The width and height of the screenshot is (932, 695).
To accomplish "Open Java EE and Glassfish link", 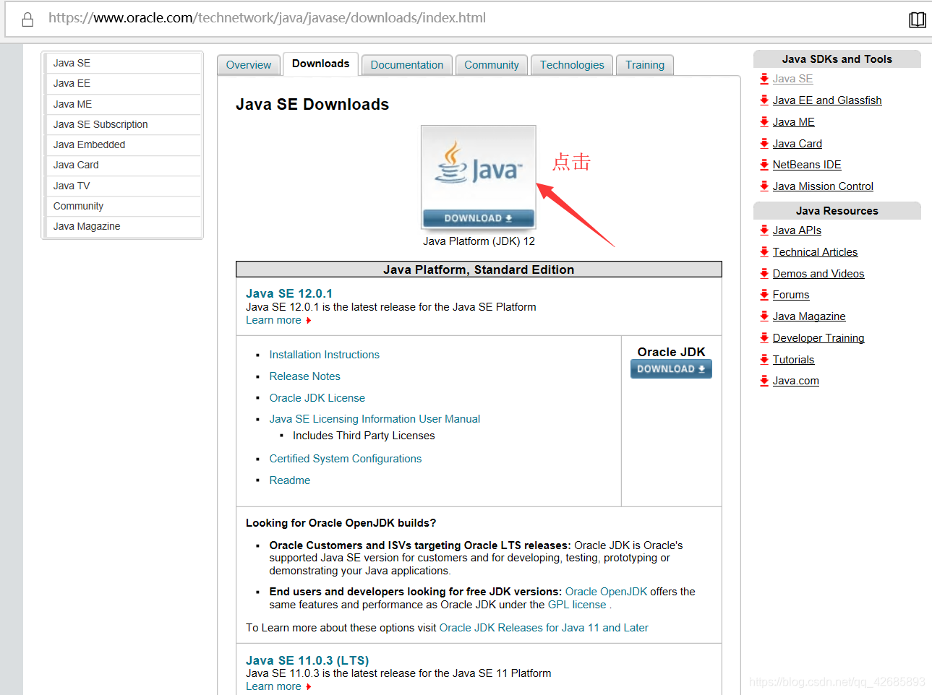I will pyautogui.click(x=827, y=100).
